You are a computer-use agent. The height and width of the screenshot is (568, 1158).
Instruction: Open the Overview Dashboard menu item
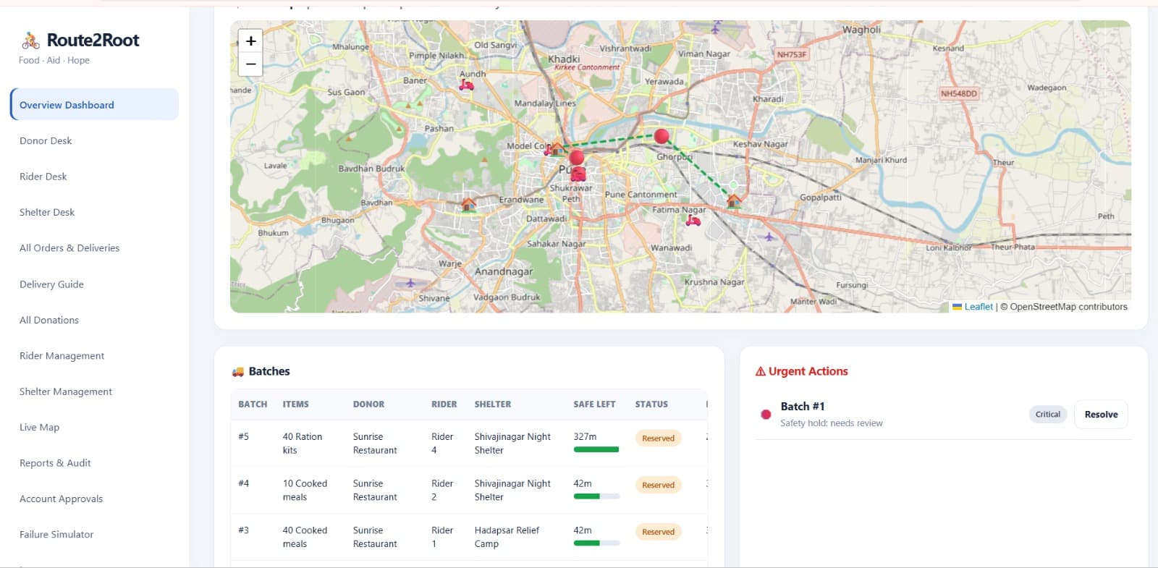[94, 105]
